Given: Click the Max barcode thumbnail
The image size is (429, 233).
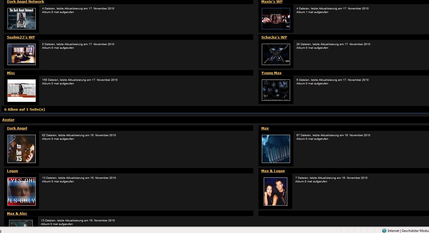Looking at the screenshot, I should pyautogui.click(x=276, y=149).
